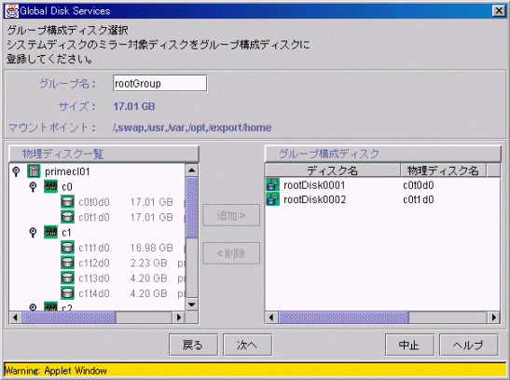Click the 次へ next button
The width and height of the screenshot is (510, 380).
[247, 345]
